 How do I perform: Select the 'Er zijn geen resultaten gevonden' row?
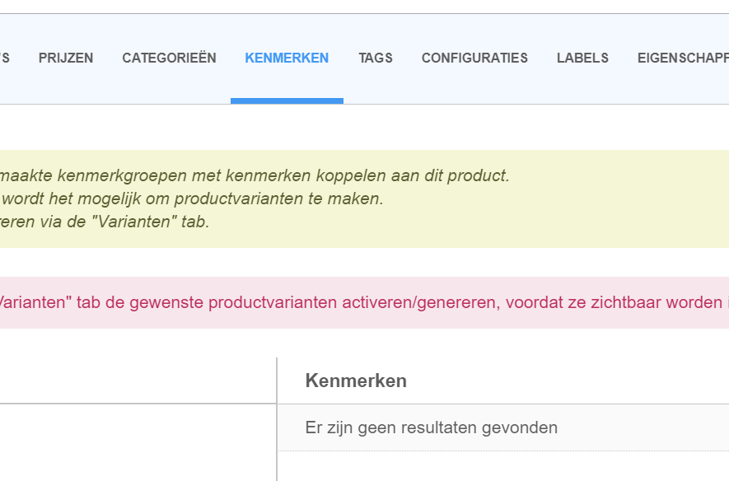point(431,427)
